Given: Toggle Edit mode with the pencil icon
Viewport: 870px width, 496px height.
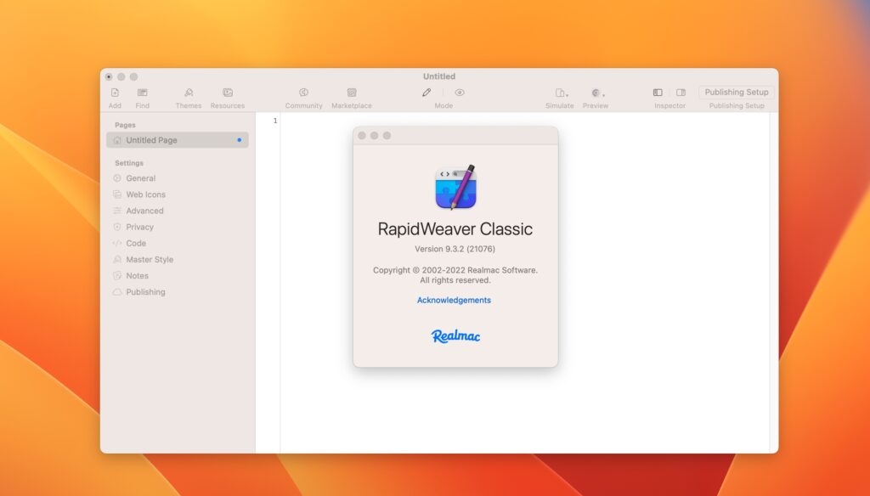Looking at the screenshot, I should tap(427, 92).
